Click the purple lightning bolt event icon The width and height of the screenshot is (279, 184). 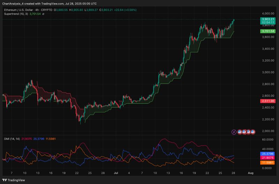[x=234, y=132]
